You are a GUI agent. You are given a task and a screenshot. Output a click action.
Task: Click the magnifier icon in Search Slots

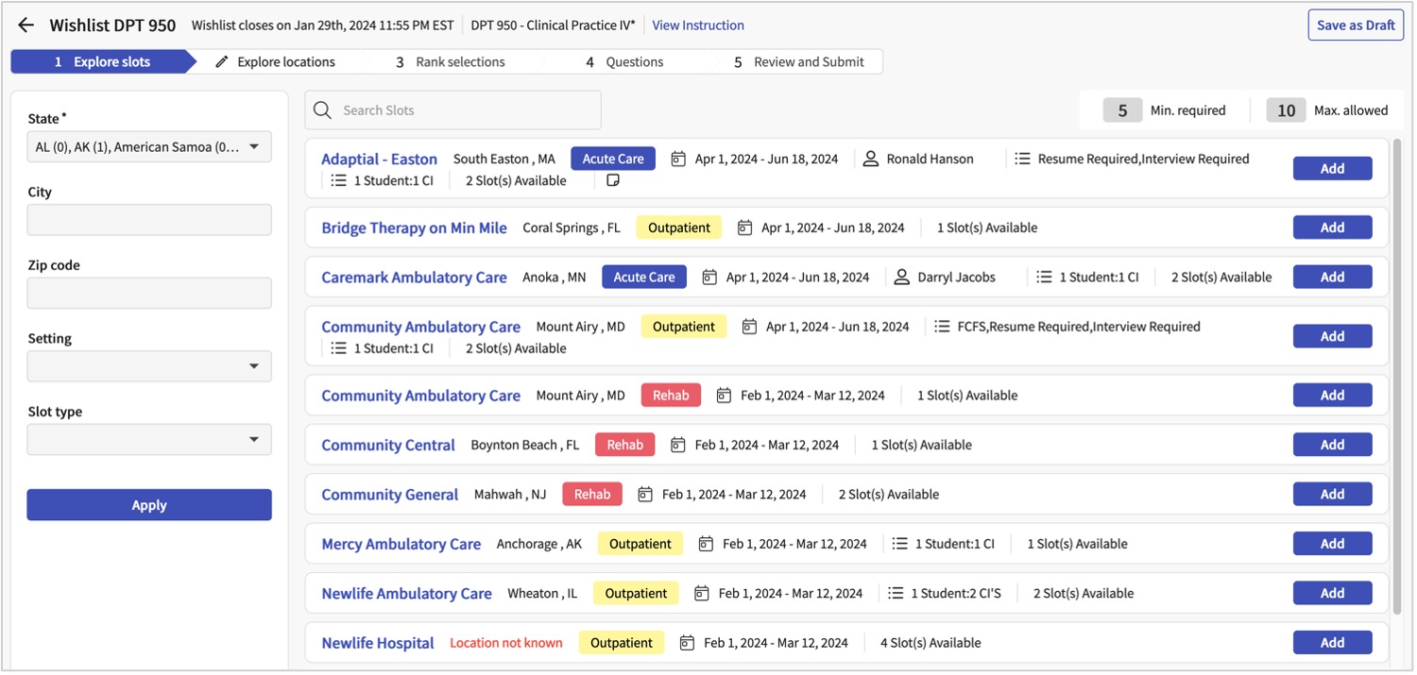click(323, 110)
